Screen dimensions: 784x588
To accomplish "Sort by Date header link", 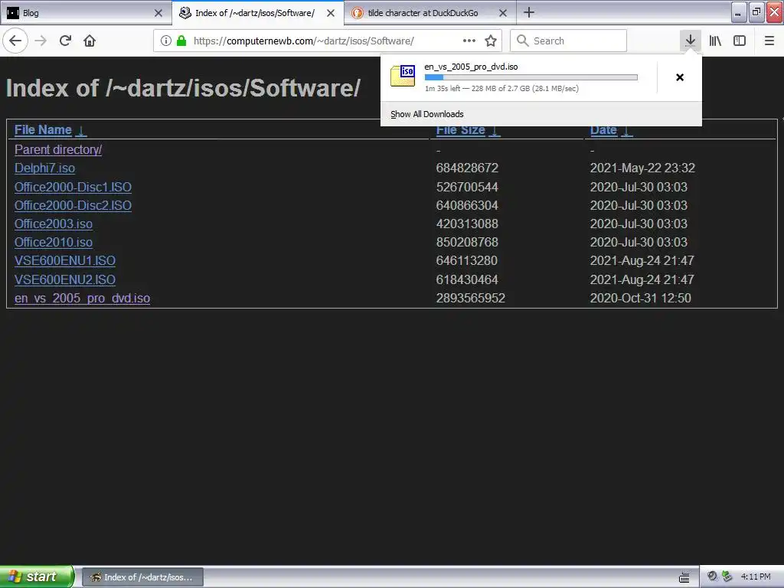I will click(x=603, y=129).
